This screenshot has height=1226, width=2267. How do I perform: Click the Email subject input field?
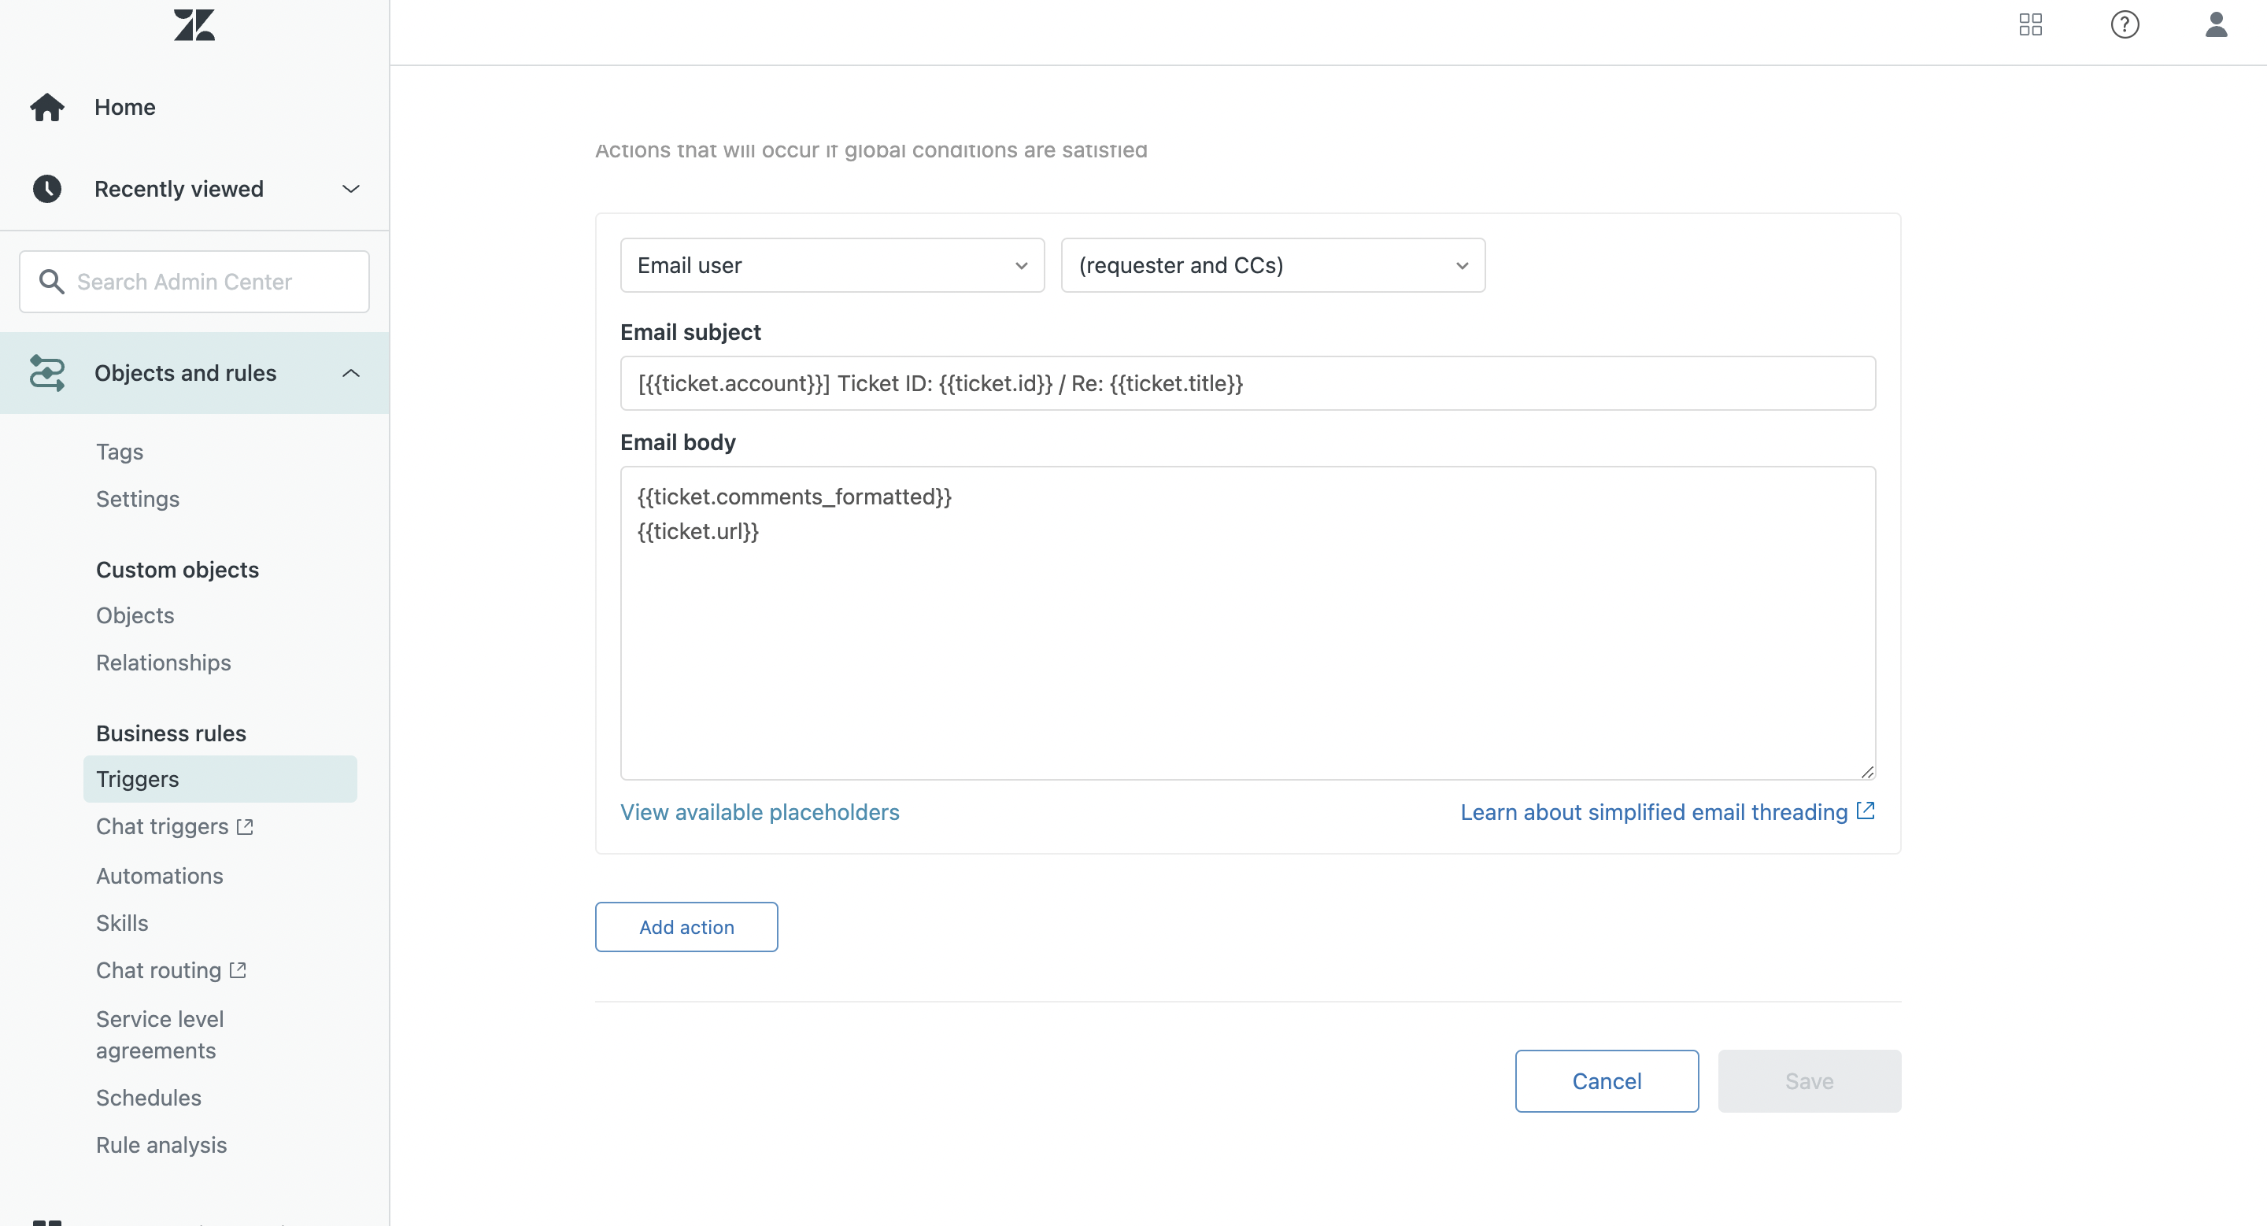point(1247,383)
